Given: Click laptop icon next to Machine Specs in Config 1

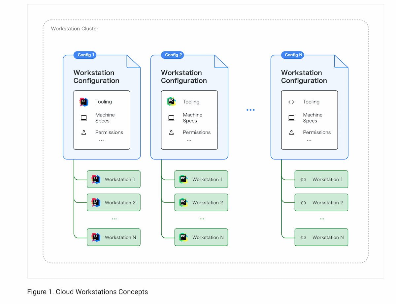Looking at the screenshot, I should point(84,118).
